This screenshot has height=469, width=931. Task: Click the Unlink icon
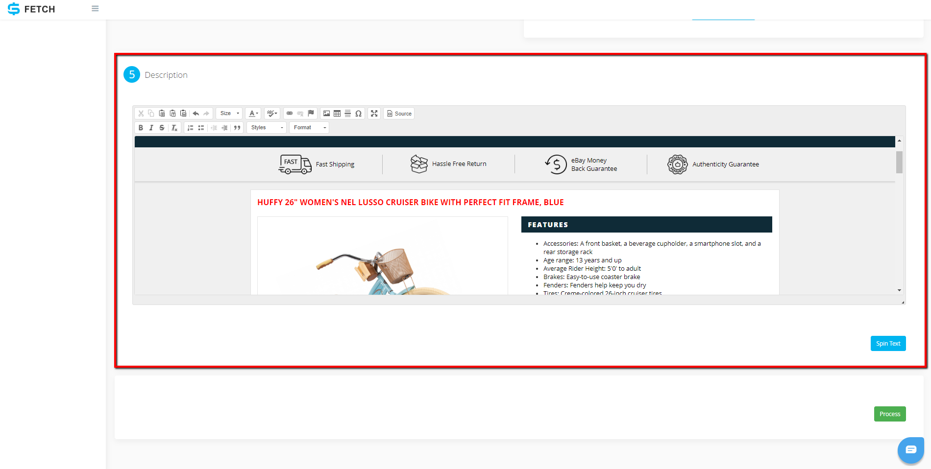pos(300,114)
